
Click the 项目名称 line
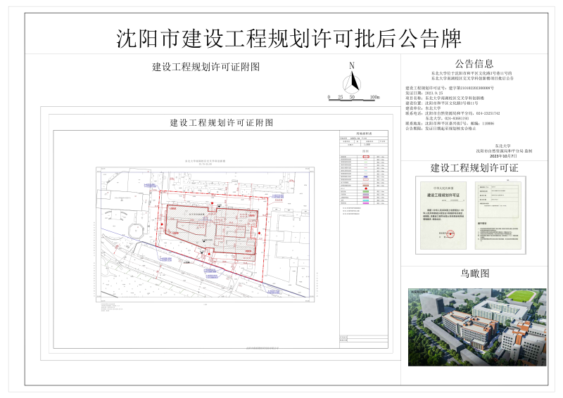click(x=445, y=98)
